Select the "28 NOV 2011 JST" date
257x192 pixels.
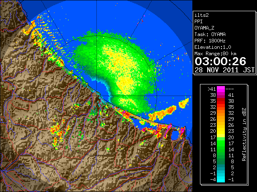[x=224, y=70]
